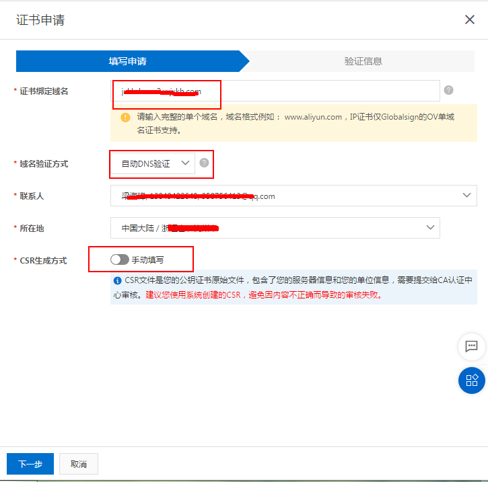The image size is (488, 482).
Task: Select the 填写申请 step tab
Action: (x=128, y=61)
